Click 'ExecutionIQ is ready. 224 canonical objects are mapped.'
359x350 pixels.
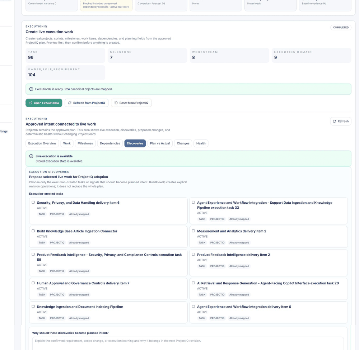coord(74,89)
